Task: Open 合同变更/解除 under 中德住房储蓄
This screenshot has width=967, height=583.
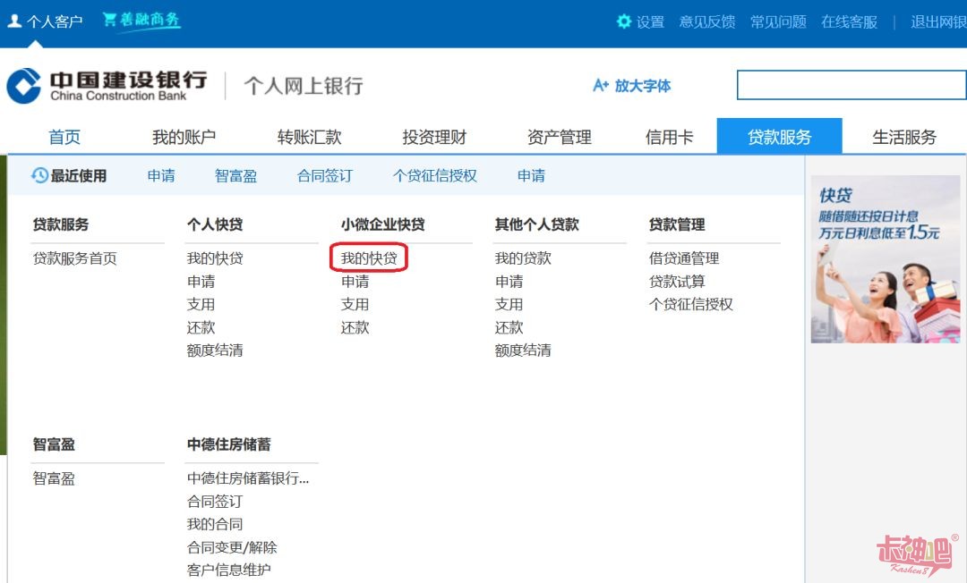Action: pos(230,547)
